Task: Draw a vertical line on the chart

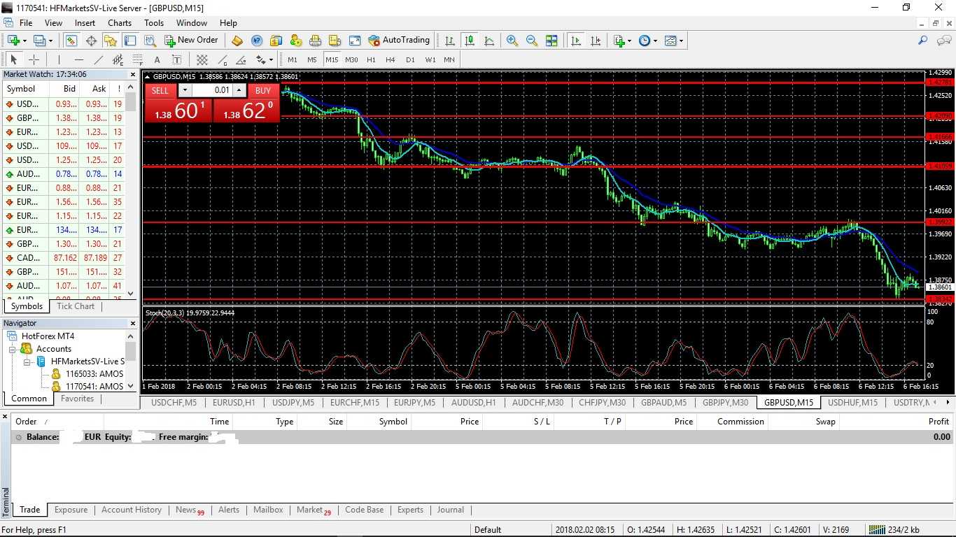Action: pos(59,59)
